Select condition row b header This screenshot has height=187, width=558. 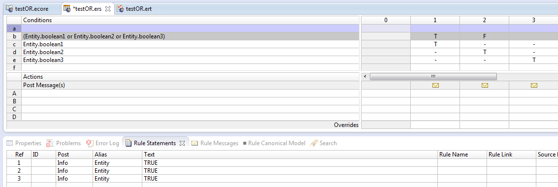pos(14,36)
